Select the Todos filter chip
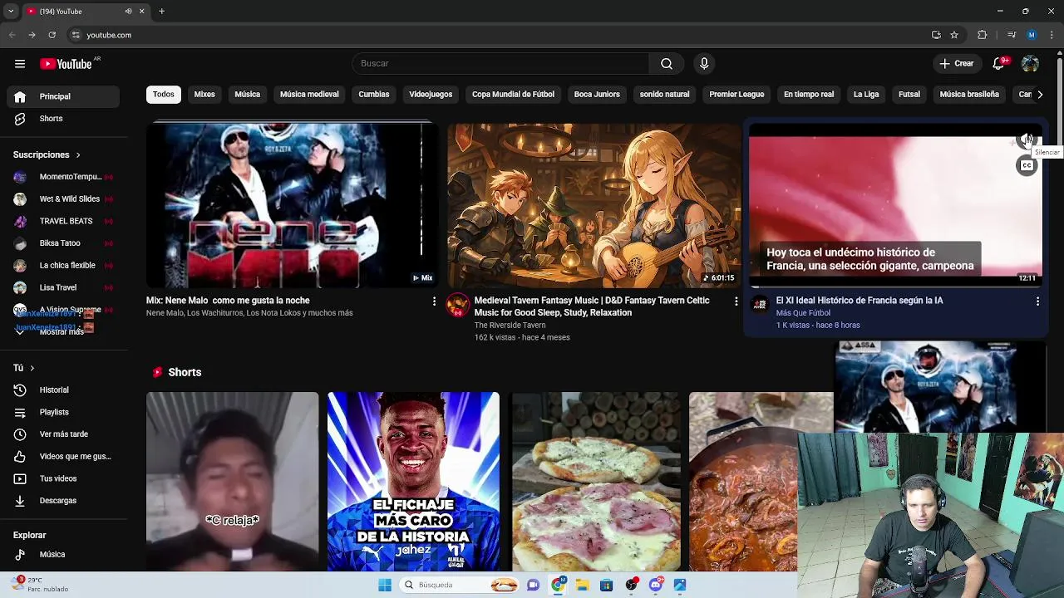The height and width of the screenshot is (598, 1064). [x=164, y=95]
